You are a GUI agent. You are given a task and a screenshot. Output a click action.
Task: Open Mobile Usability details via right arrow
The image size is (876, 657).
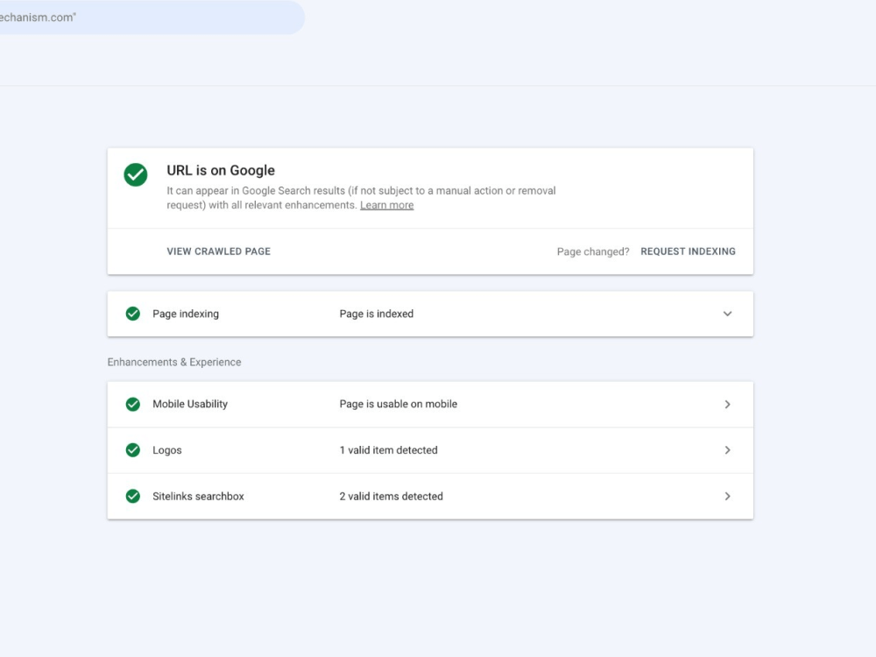click(x=727, y=404)
